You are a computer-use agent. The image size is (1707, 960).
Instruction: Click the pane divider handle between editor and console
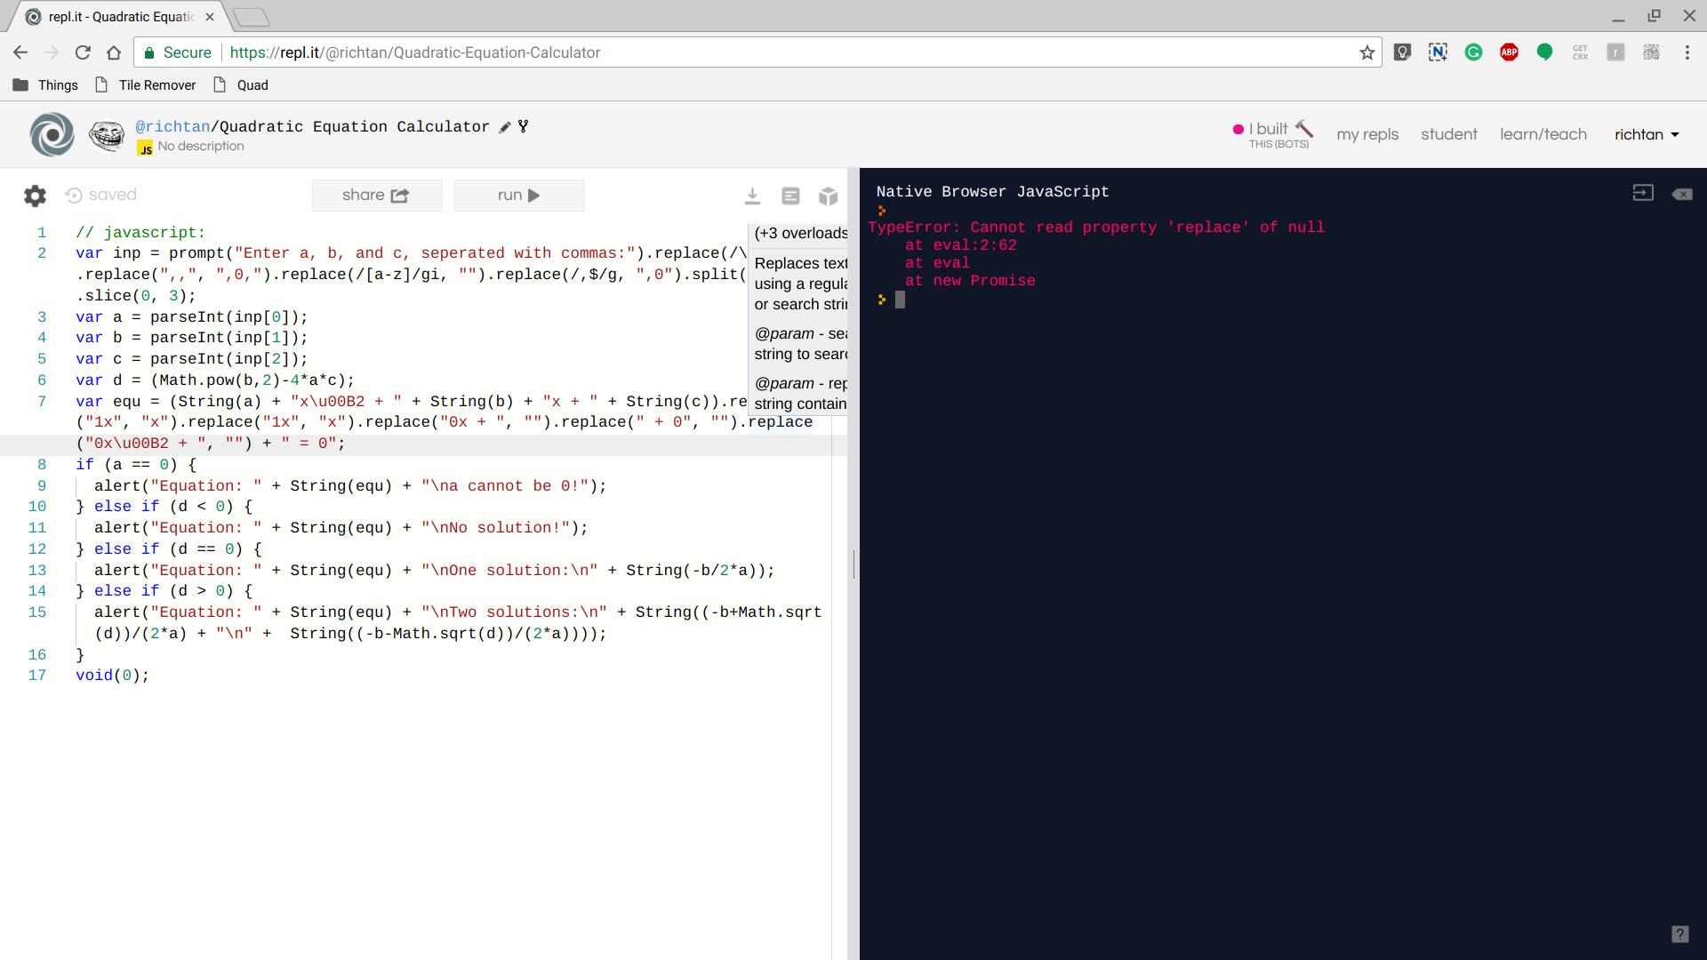coord(853,564)
